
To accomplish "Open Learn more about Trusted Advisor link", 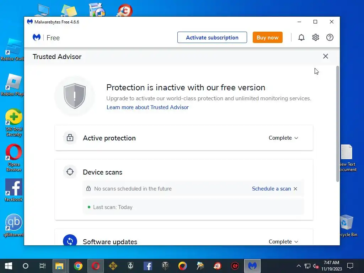I will tap(148, 107).
